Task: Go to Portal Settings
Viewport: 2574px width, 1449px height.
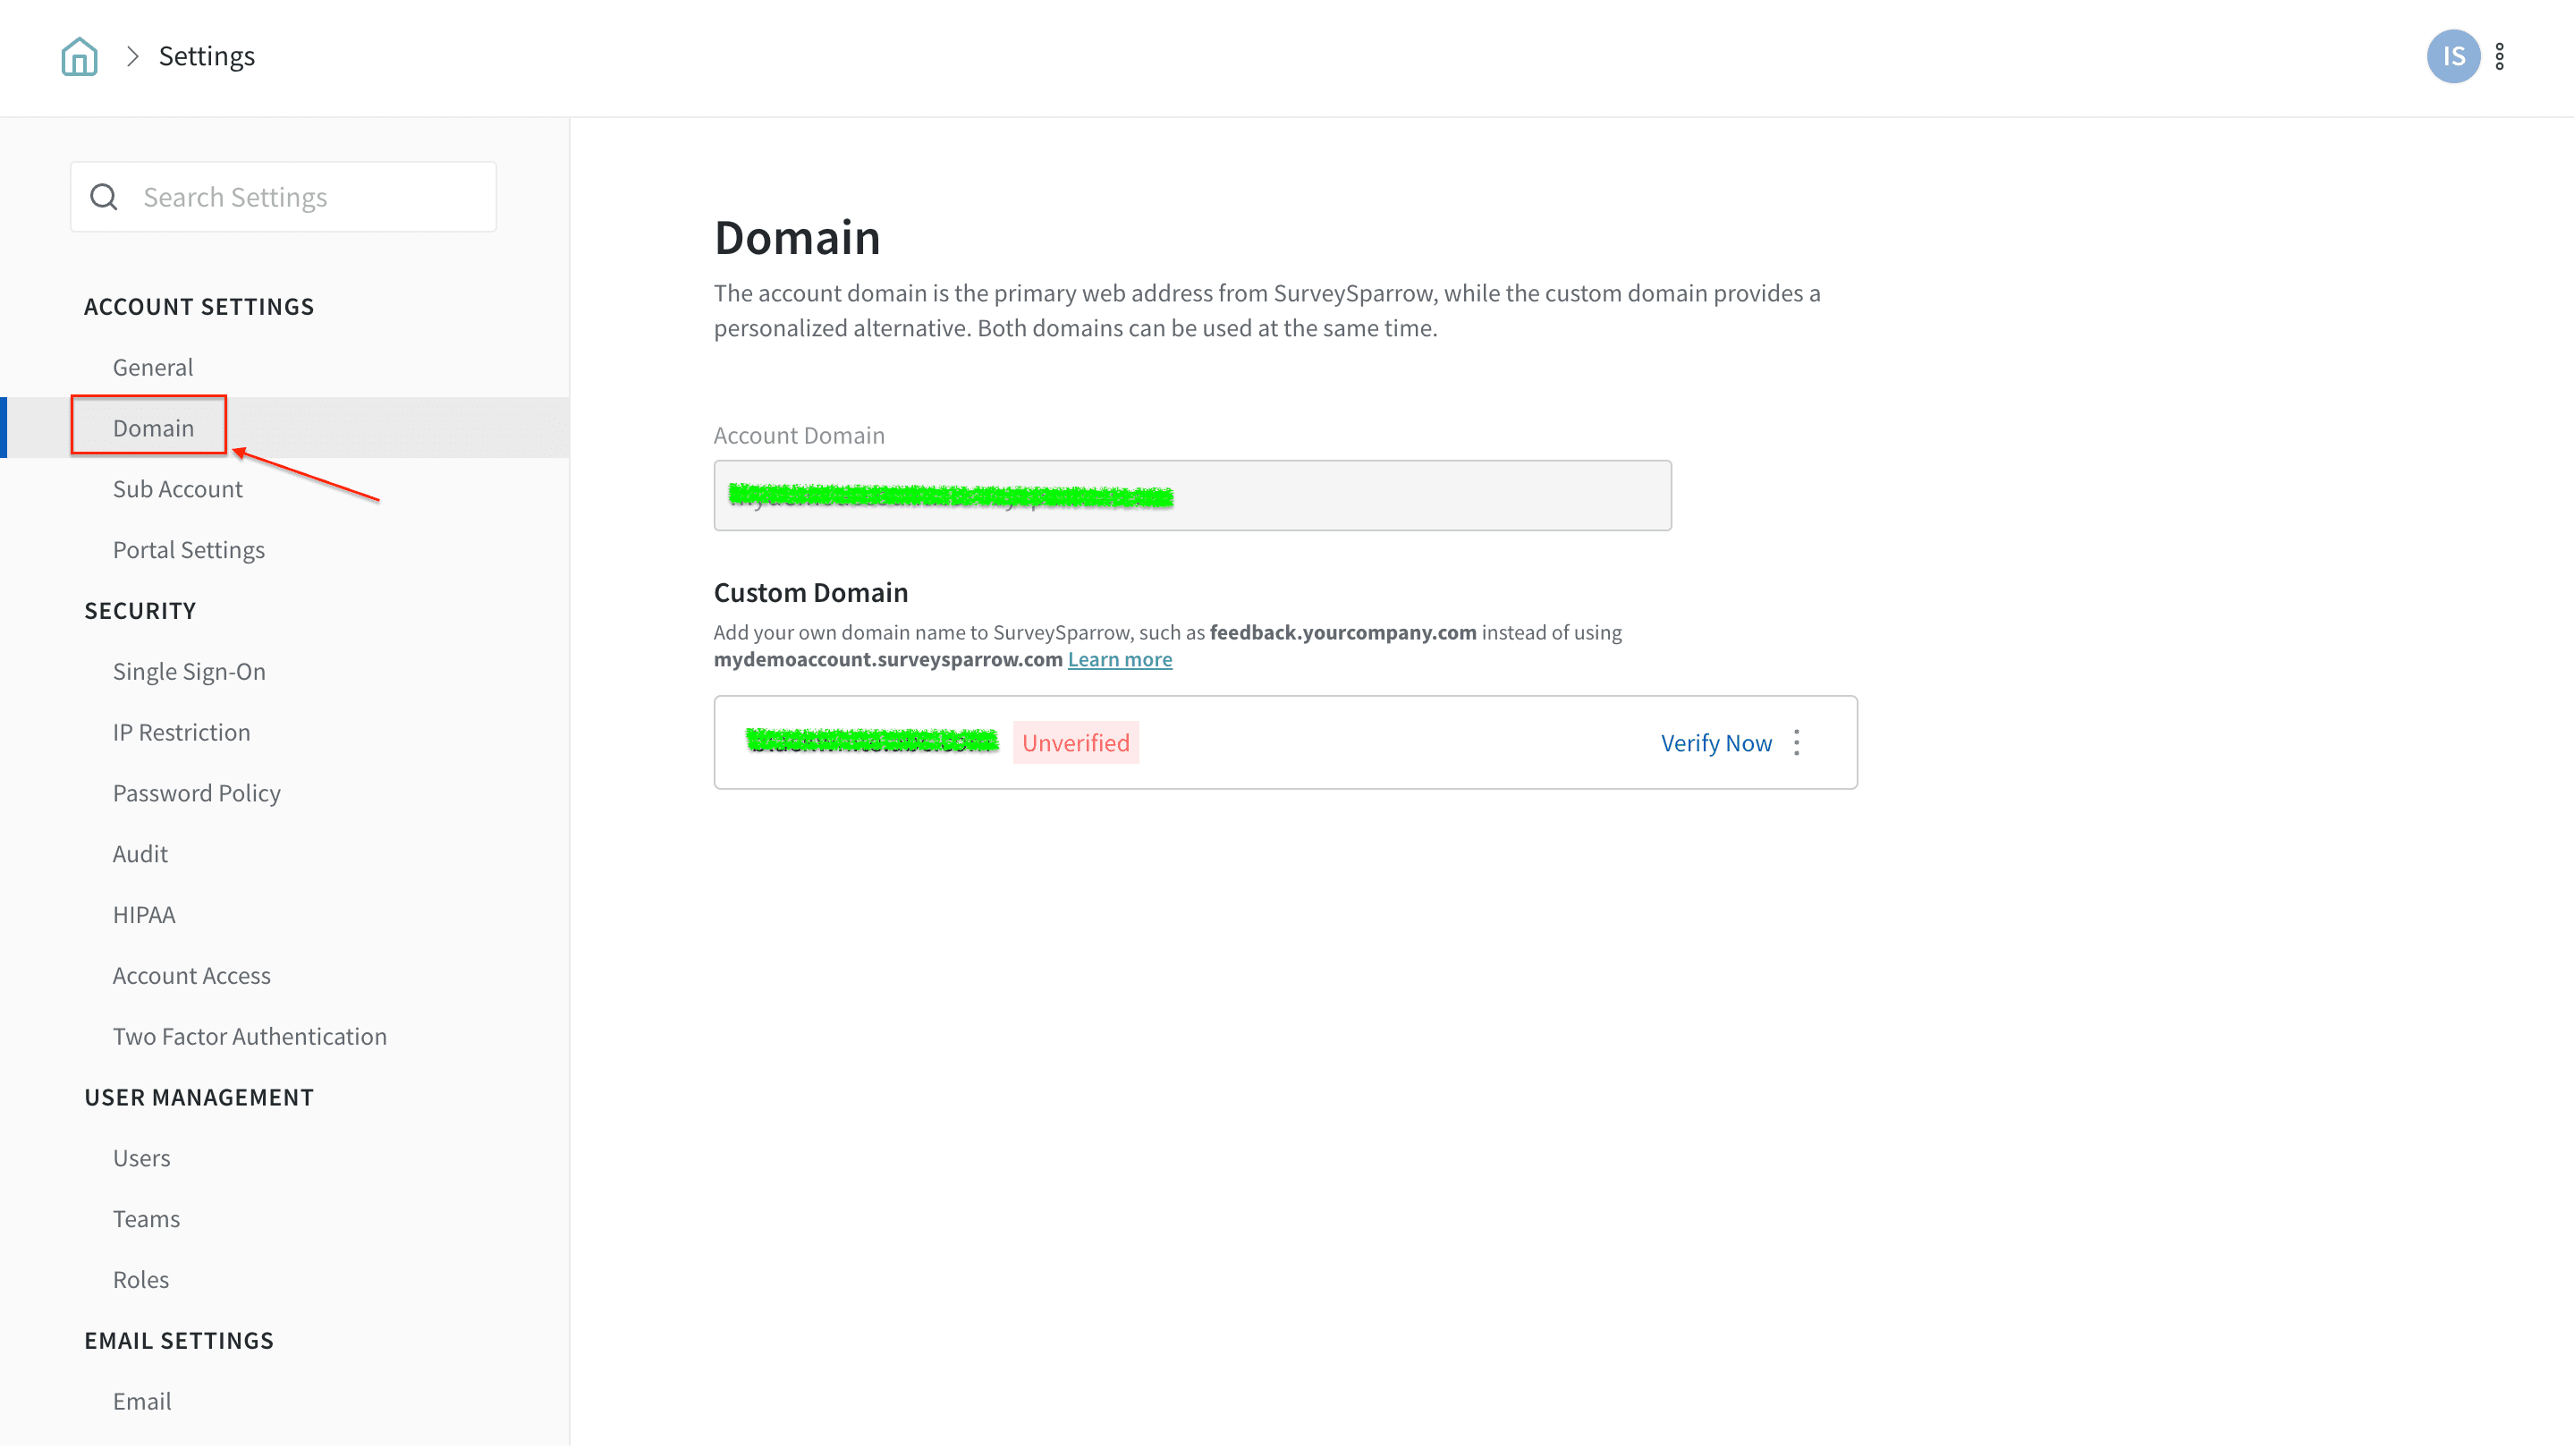Action: [189, 549]
